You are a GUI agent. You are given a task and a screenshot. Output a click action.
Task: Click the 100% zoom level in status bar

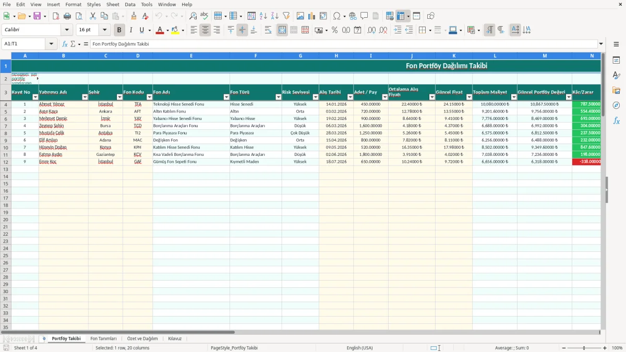tap(617, 348)
